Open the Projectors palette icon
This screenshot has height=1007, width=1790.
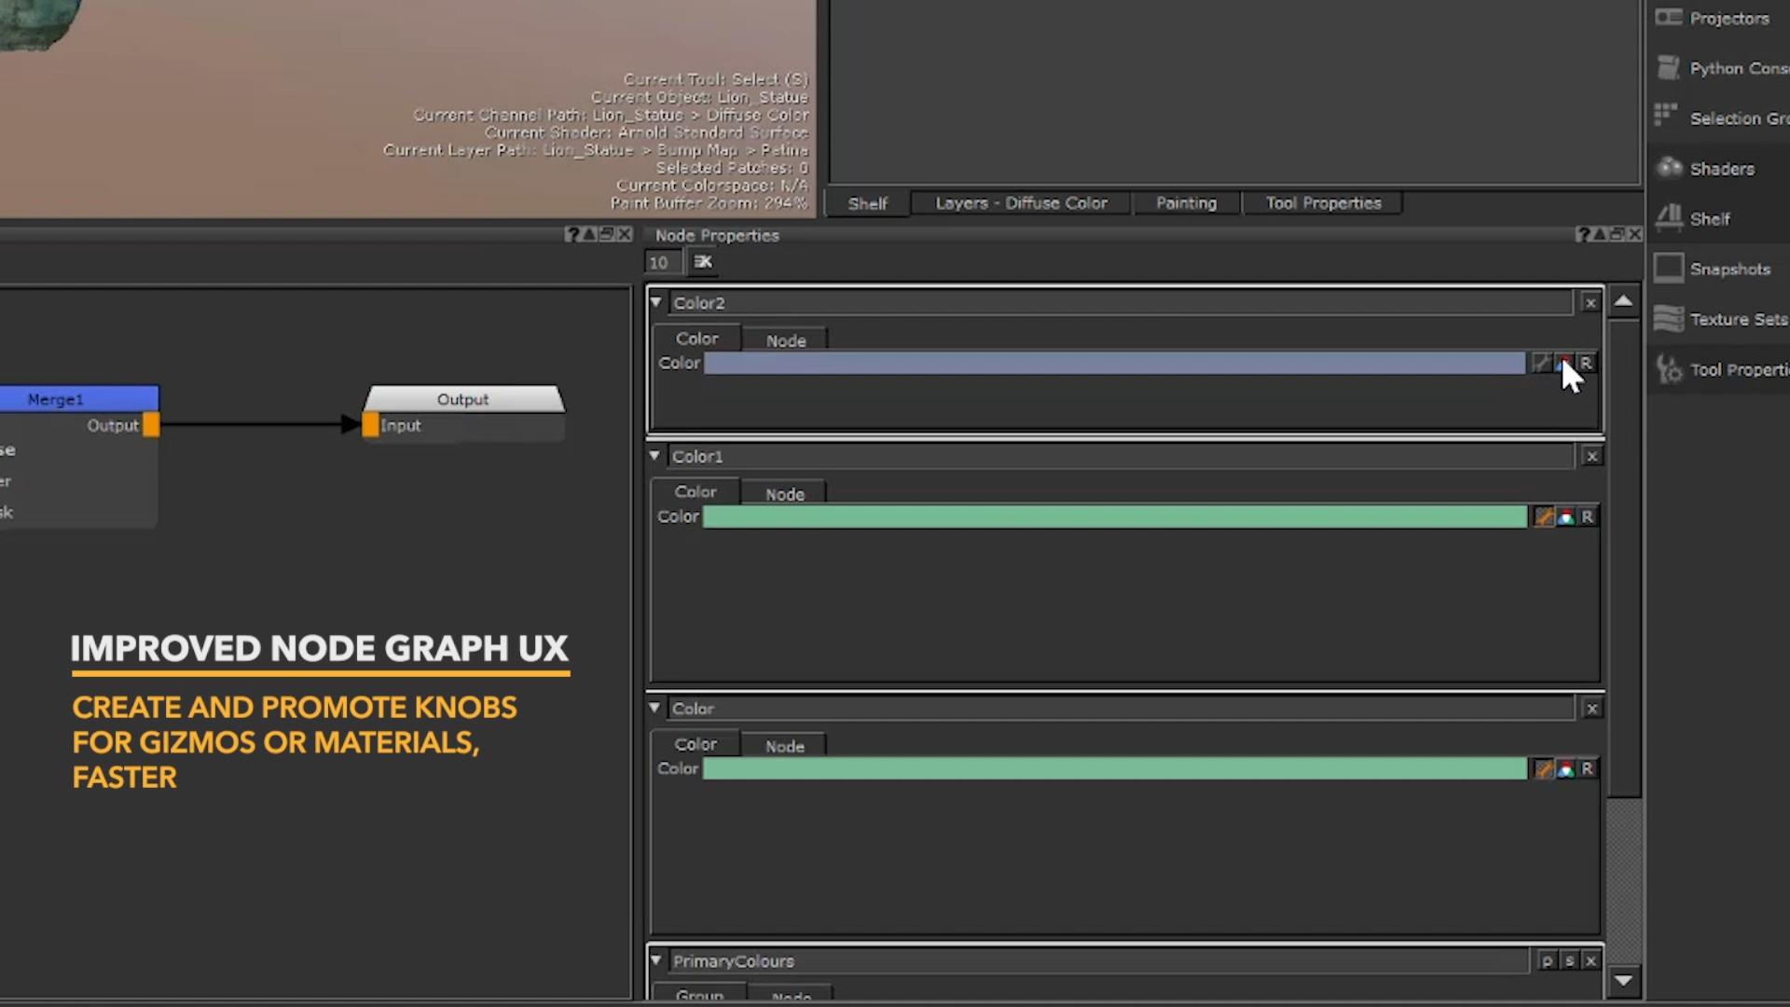(x=1669, y=18)
